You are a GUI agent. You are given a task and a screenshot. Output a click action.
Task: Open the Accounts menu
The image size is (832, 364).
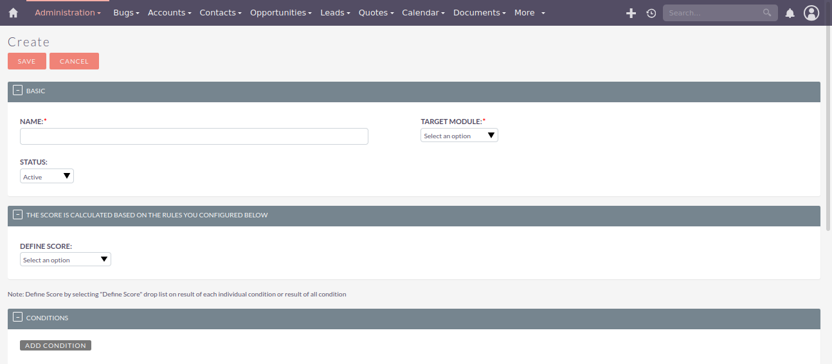point(170,13)
